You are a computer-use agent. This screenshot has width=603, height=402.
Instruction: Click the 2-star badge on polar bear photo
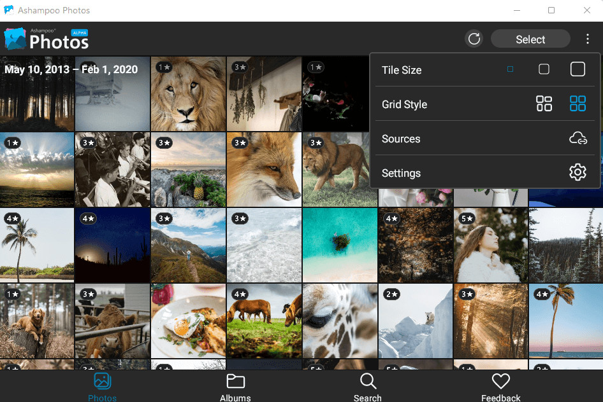click(x=391, y=295)
